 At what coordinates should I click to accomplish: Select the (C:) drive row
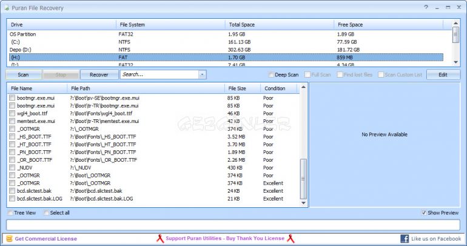(x=226, y=42)
